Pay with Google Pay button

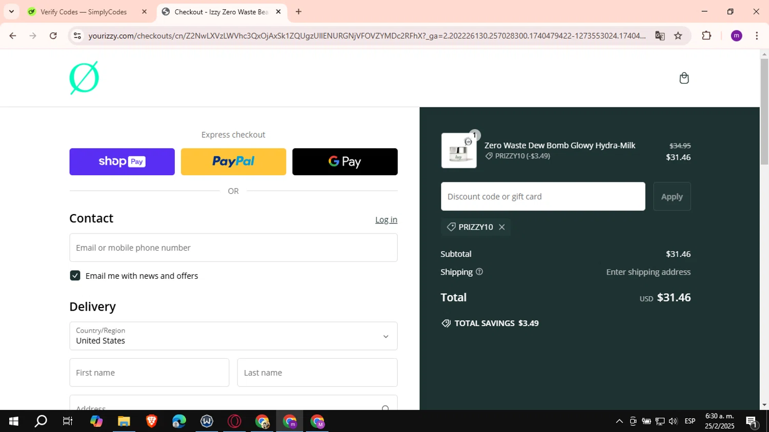coord(345,161)
